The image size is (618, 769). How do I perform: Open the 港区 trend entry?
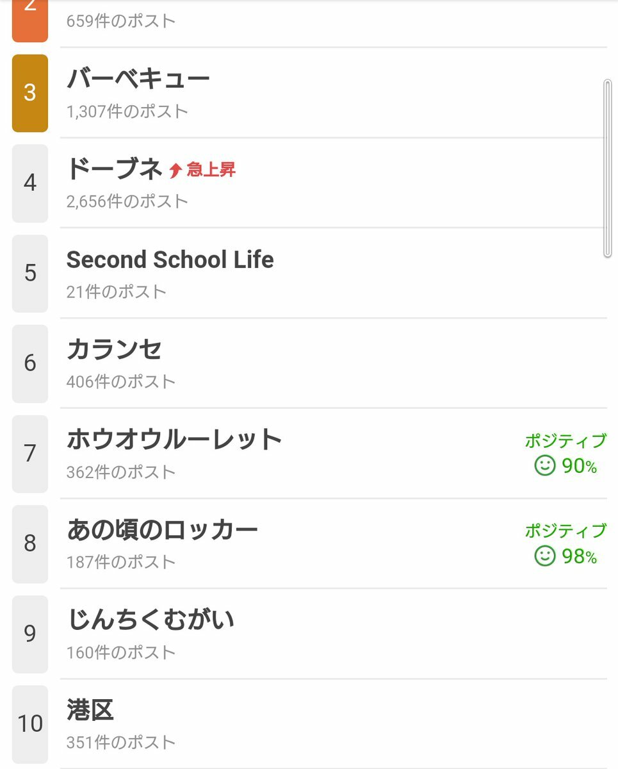[333, 724]
